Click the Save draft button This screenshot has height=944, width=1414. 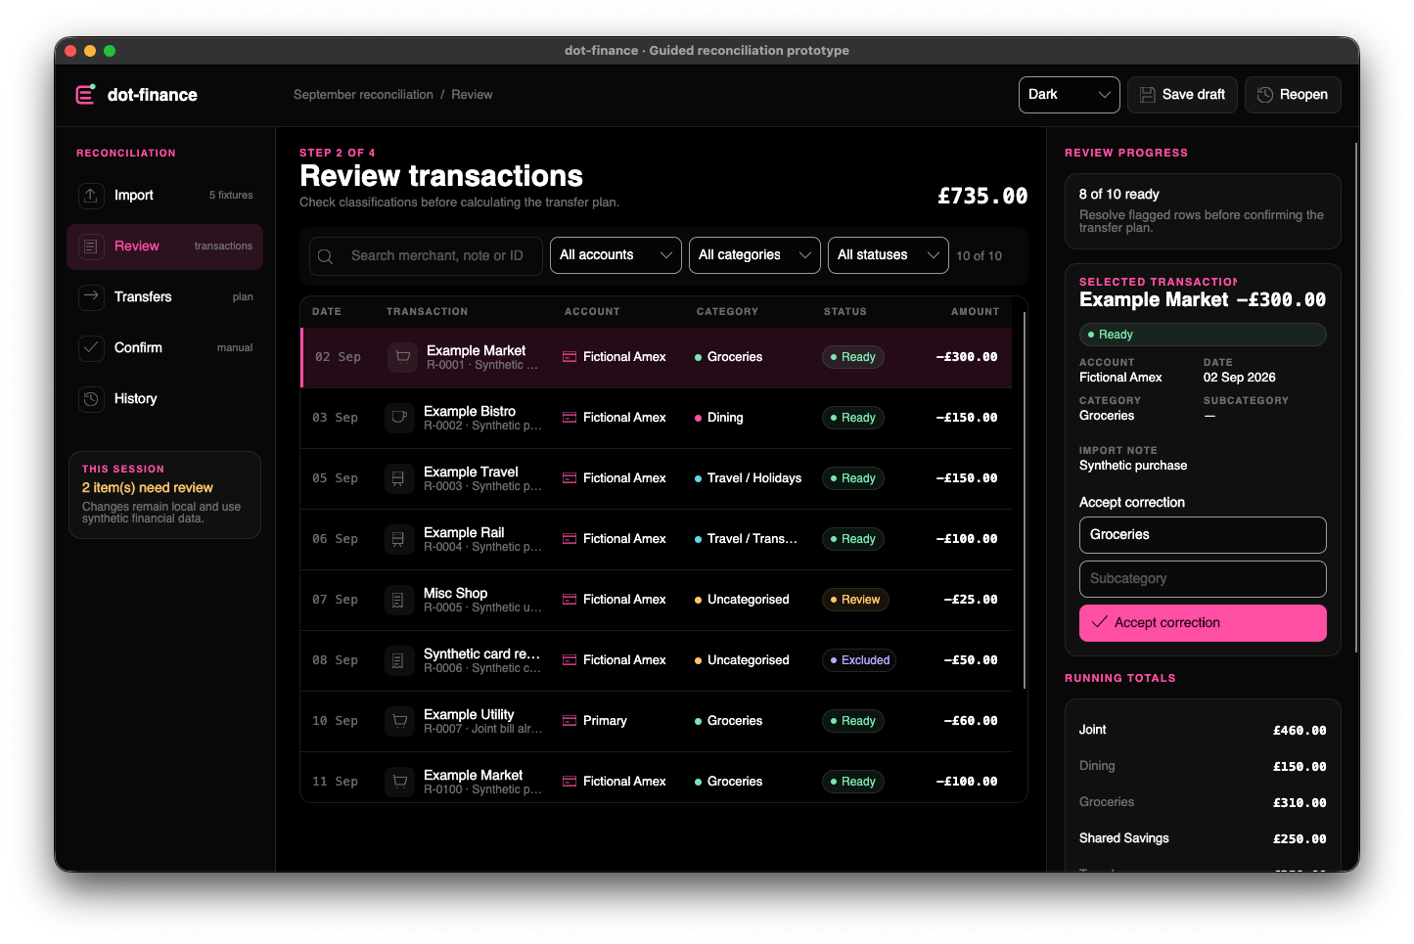(1182, 95)
